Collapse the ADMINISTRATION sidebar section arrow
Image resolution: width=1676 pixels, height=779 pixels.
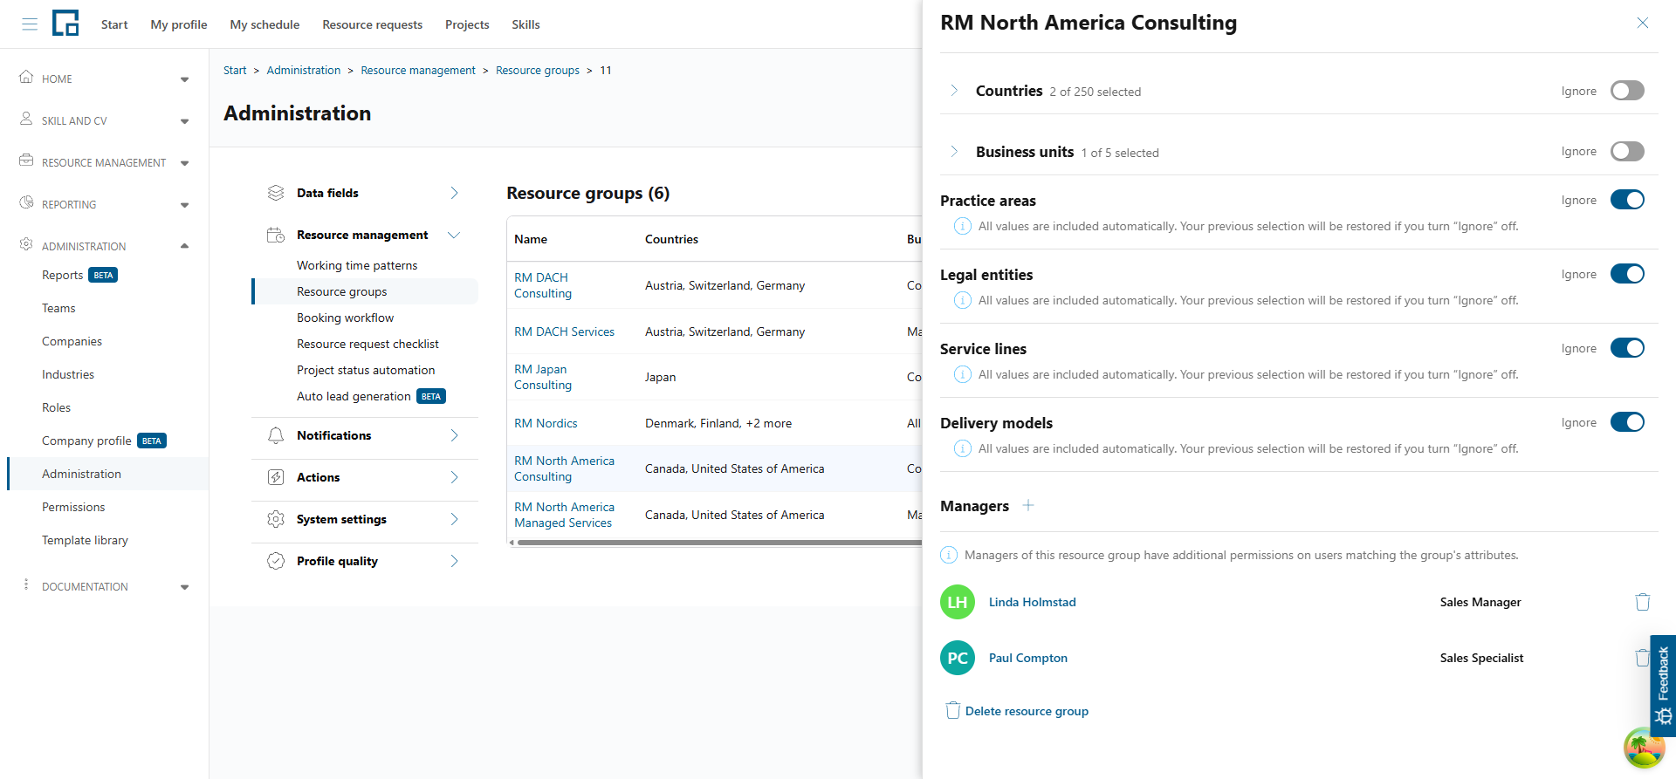(x=184, y=246)
